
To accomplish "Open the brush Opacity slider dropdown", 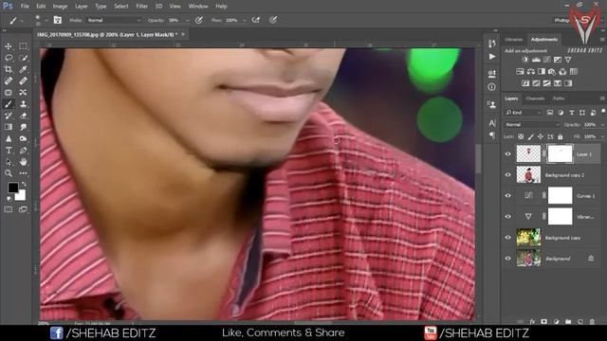I will click(x=188, y=20).
